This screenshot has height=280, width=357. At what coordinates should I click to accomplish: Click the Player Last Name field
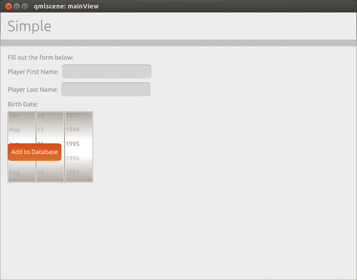(x=105, y=89)
